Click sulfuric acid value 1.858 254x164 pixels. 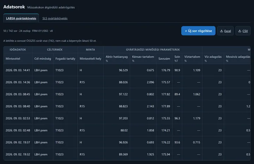coord(151,130)
